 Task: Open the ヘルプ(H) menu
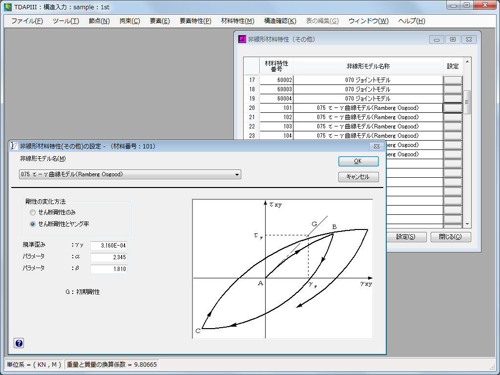pos(412,21)
